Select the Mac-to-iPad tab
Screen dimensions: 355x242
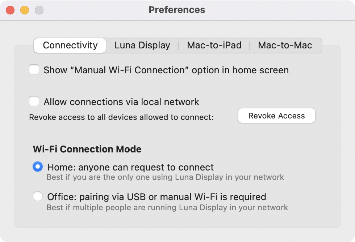tap(214, 46)
